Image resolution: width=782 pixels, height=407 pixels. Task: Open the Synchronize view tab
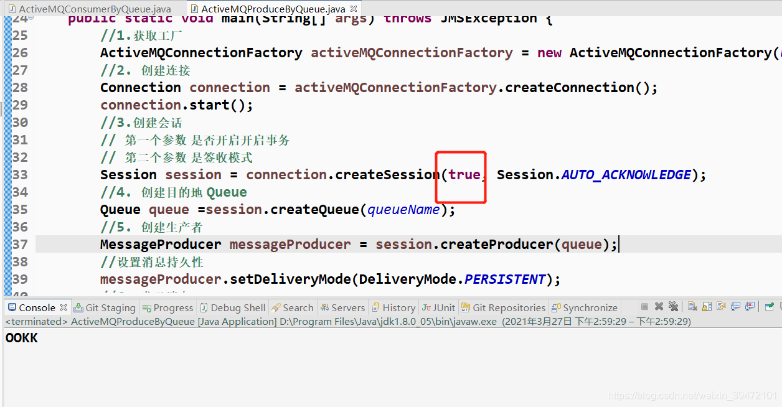[585, 307]
